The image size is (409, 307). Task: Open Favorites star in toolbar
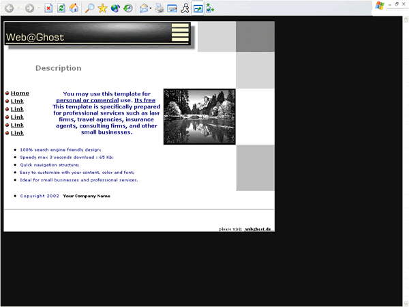click(x=102, y=8)
